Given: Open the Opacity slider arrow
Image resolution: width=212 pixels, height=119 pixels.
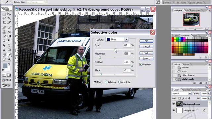Looking at the screenshot, I should 209,93.
